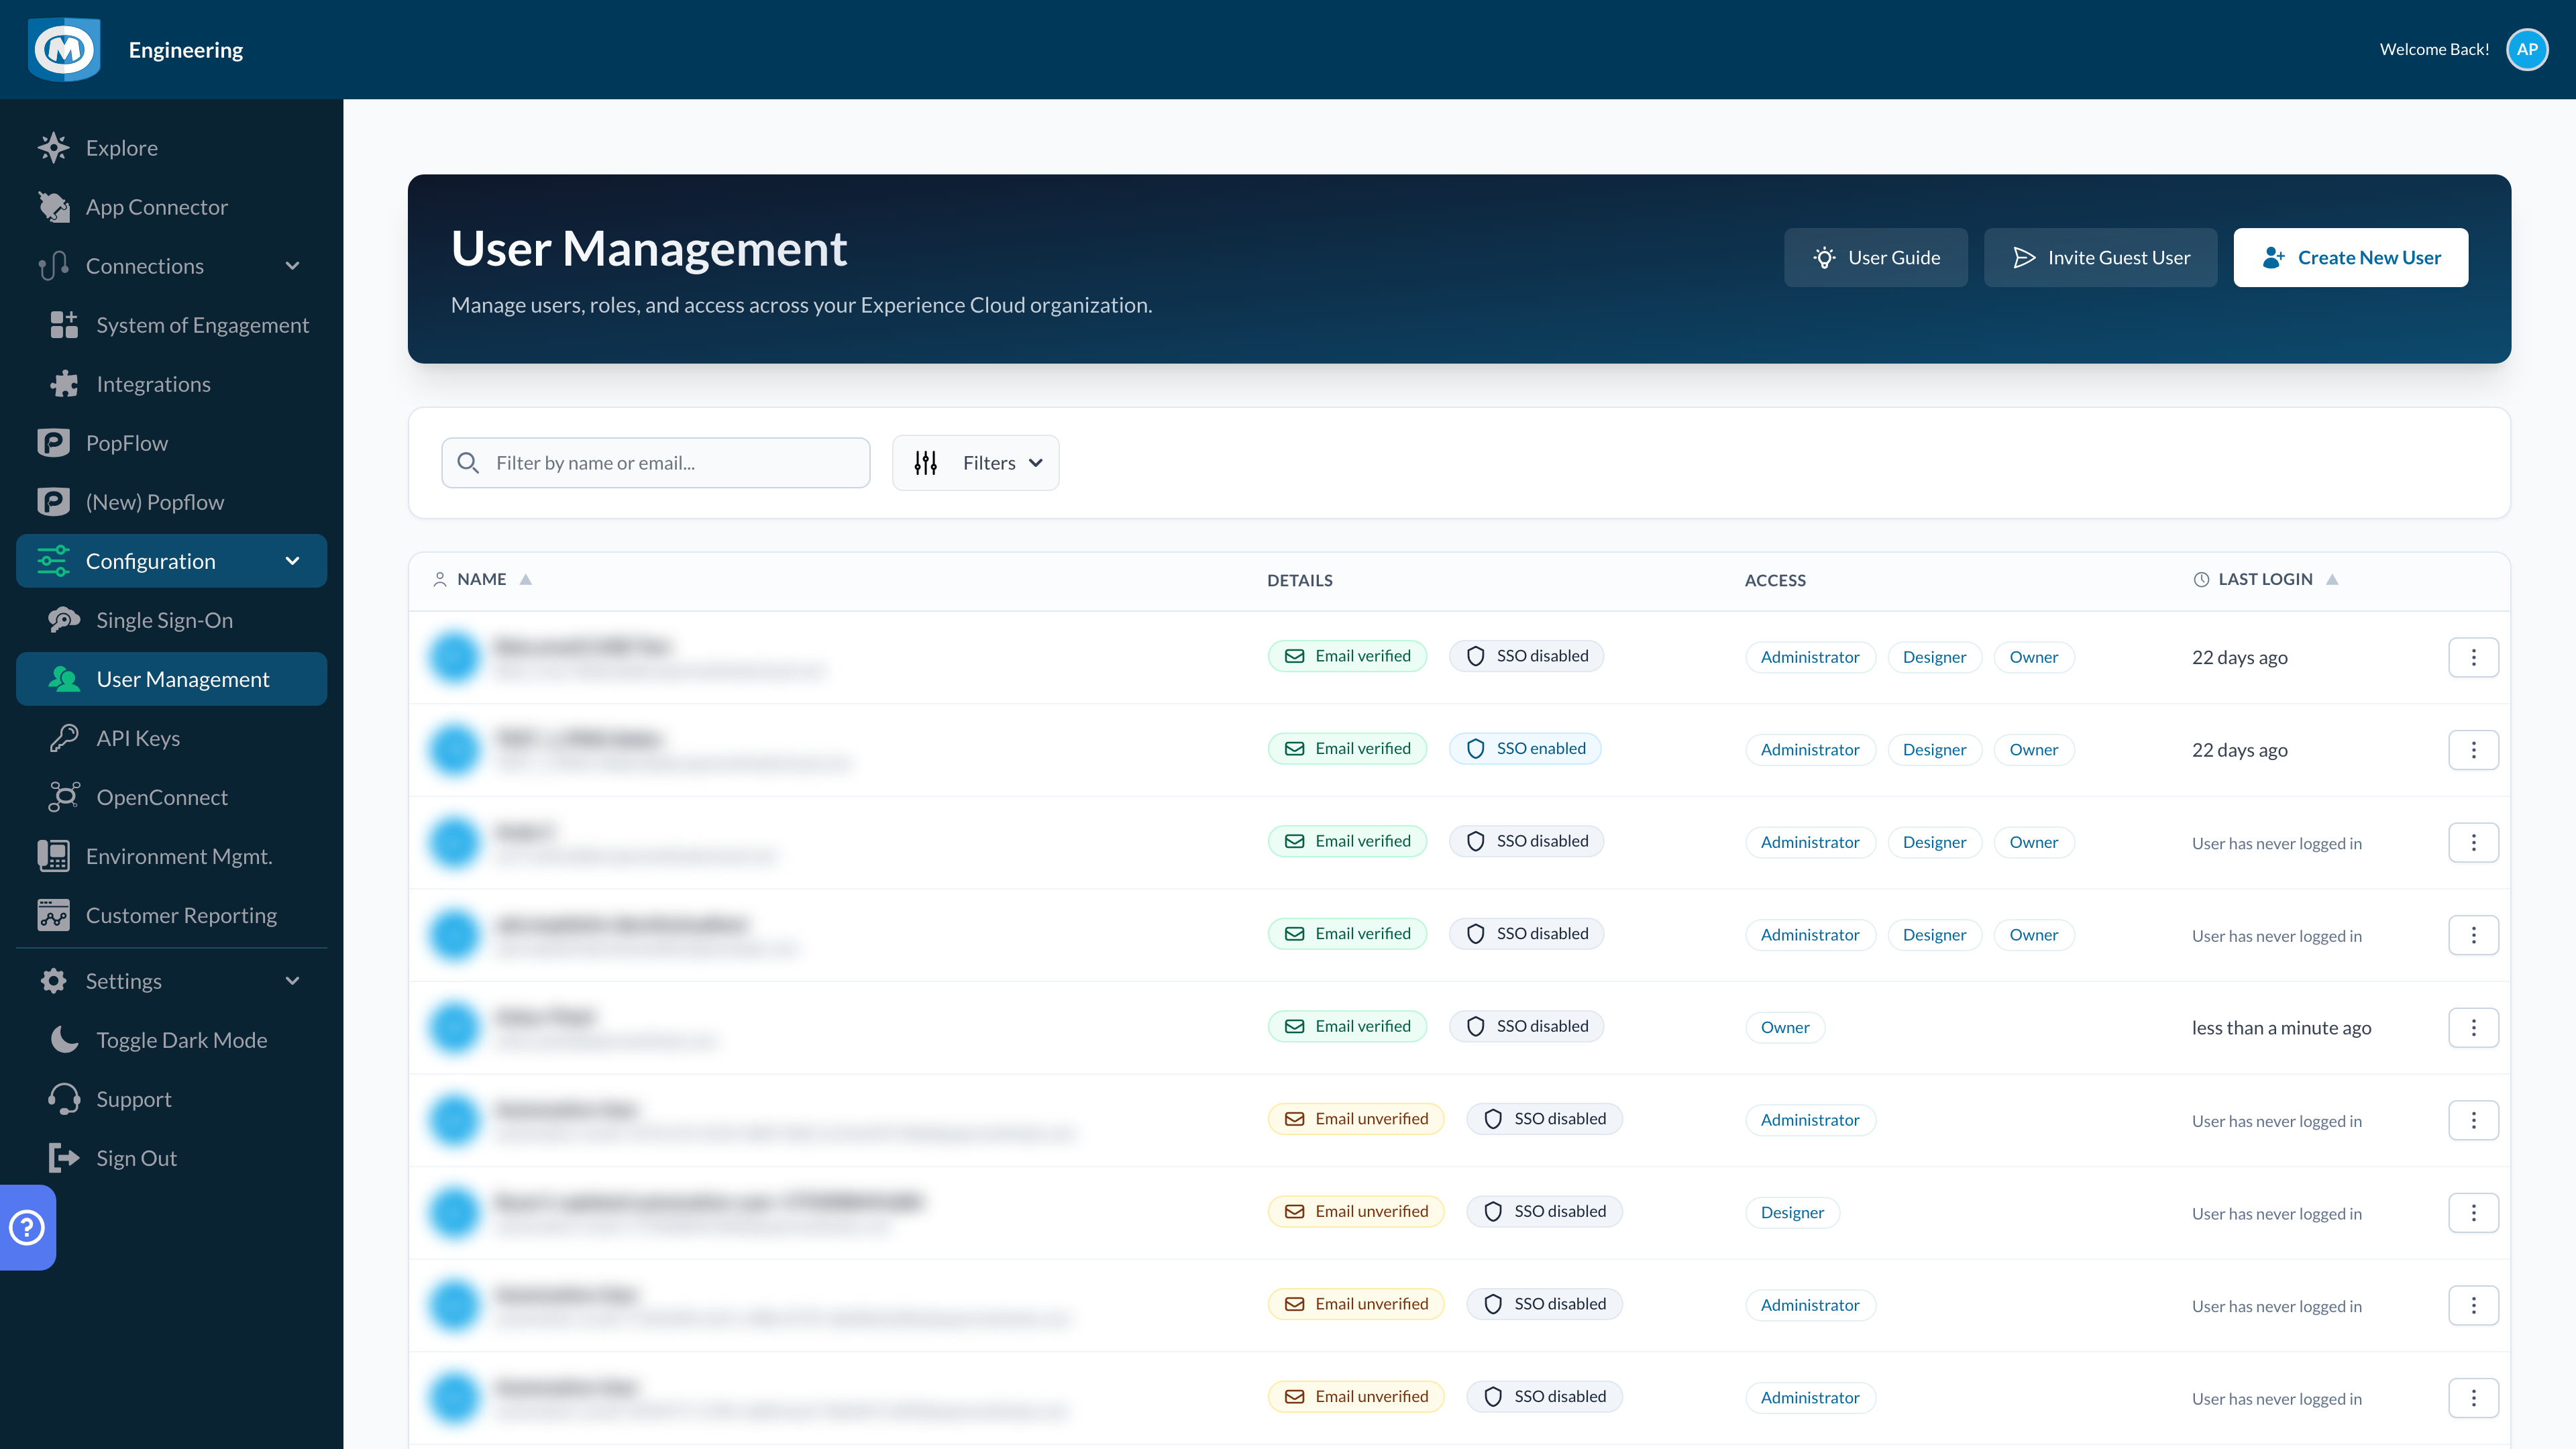The width and height of the screenshot is (2576, 1449).
Task: Click the Single Sign-On key icon
Action: click(64, 620)
